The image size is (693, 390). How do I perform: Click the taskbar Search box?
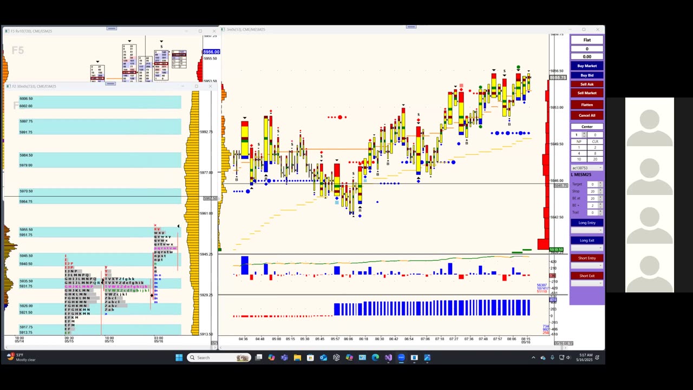coord(219,357)
